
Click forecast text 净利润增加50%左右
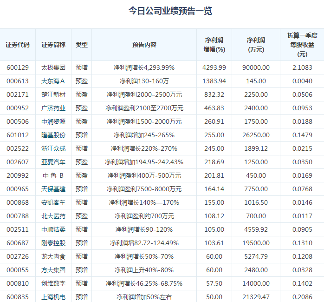(144, 297)
